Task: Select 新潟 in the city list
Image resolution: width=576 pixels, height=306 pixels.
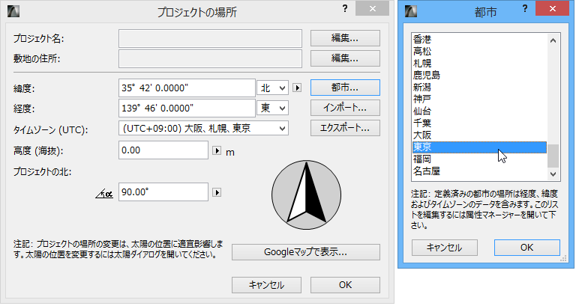Action: 479,88
